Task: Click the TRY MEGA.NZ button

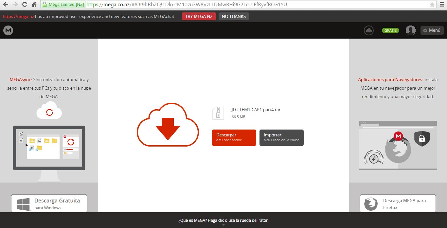Action: click(x=199, y=16)
